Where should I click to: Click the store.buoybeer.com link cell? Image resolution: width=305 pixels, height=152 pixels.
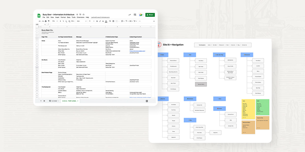click(x=137, y=51)
